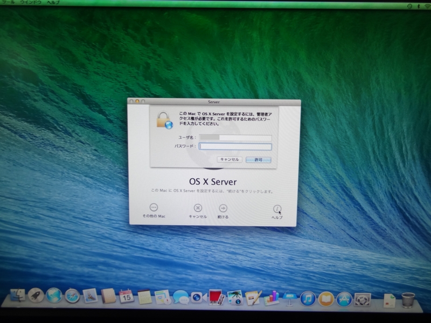Open Notes icon in the Dock
This screenshot has width=431, height=323.
tap(144, 297)
